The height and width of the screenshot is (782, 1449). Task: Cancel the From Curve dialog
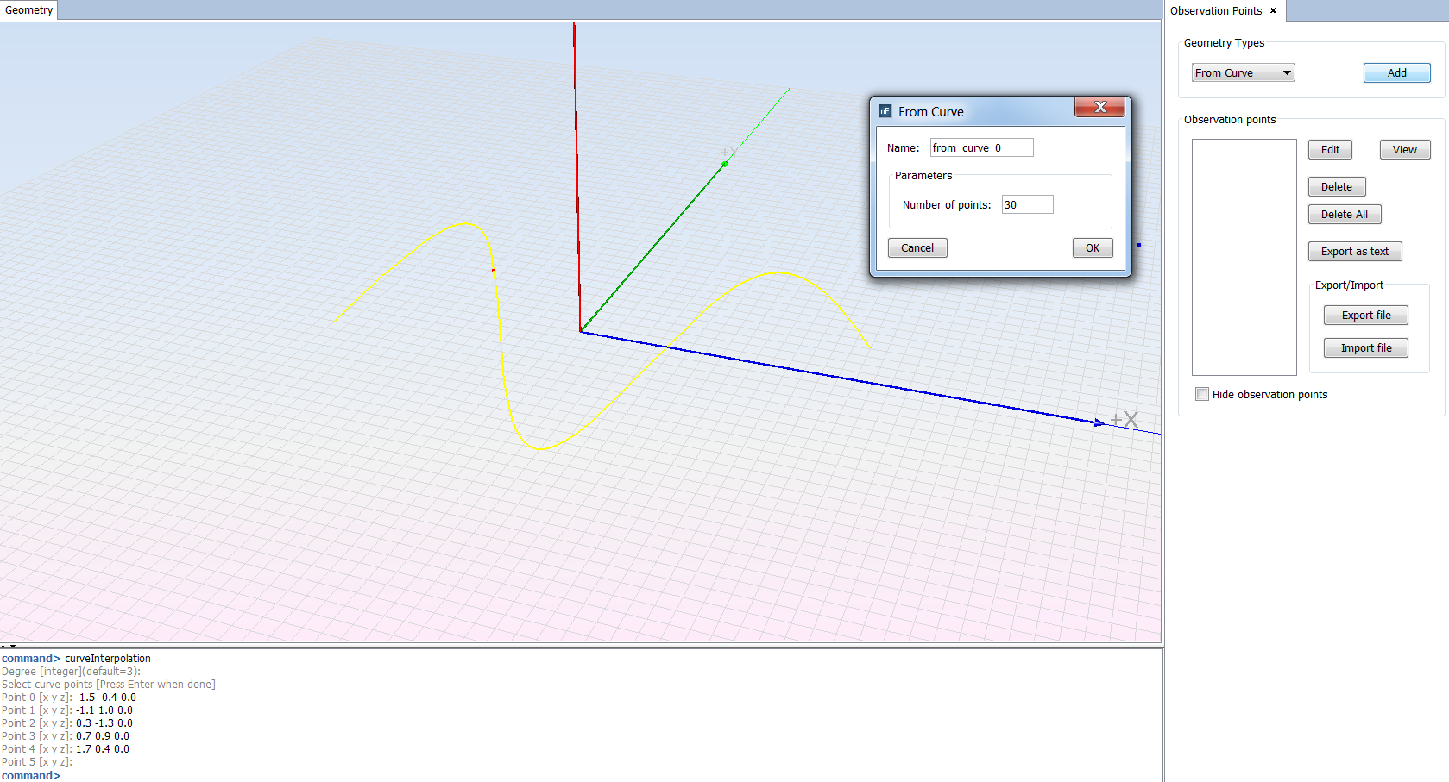[x=917, y=248]
